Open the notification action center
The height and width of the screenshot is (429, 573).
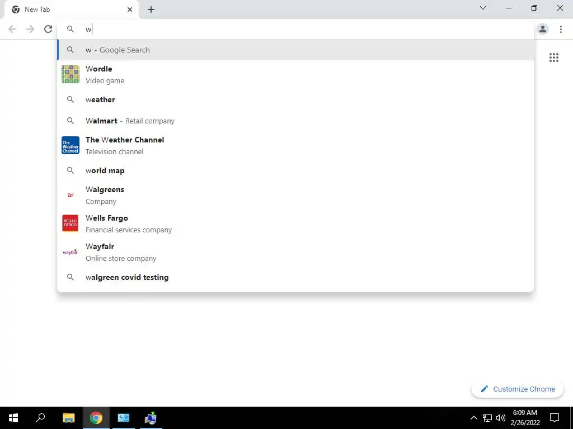tap(555, 418)
